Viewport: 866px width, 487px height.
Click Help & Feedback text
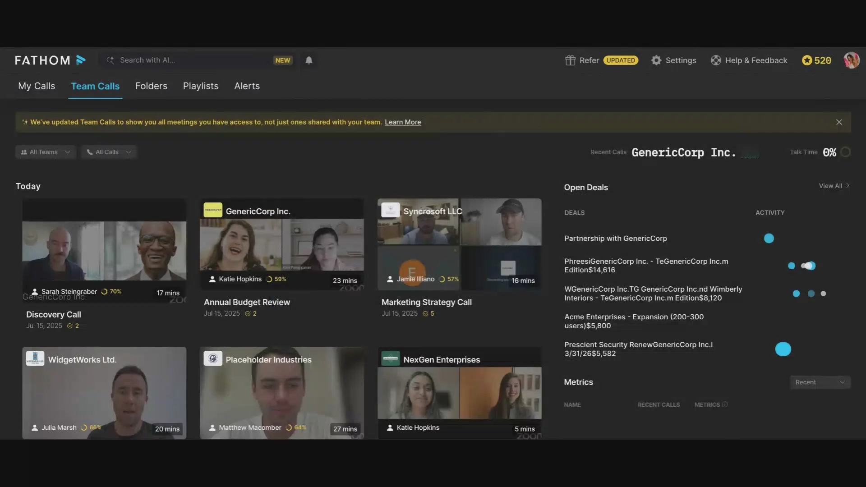pyautogui.click(x=756, y=60)
